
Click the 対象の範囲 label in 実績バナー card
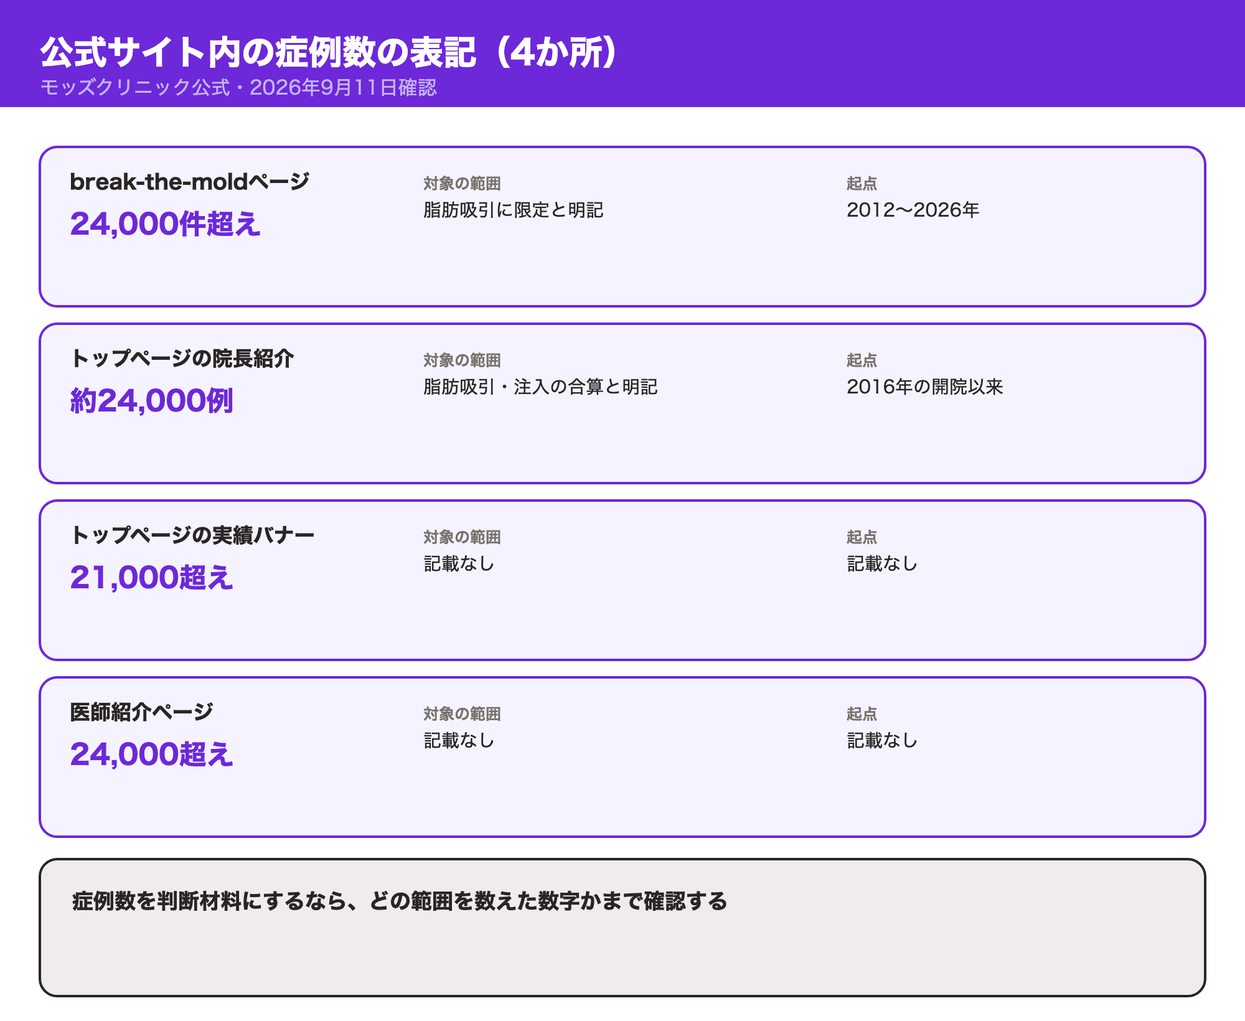click(x=462, y=537)
